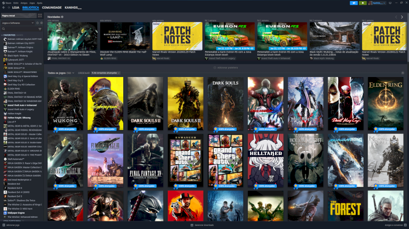Show next news with right arrow
This screenshot has height=229, width=409.
[x=402, y=17]
